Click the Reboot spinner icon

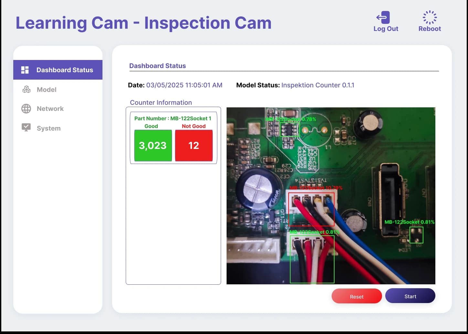(430, 17)
